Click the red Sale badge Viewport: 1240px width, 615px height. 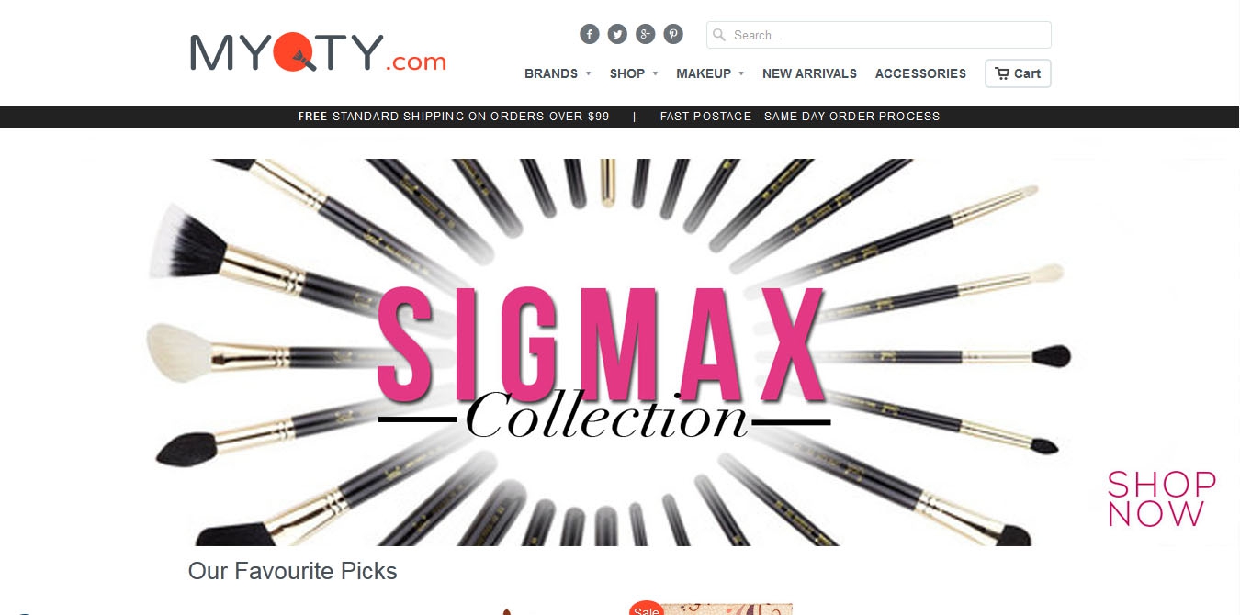647,609
